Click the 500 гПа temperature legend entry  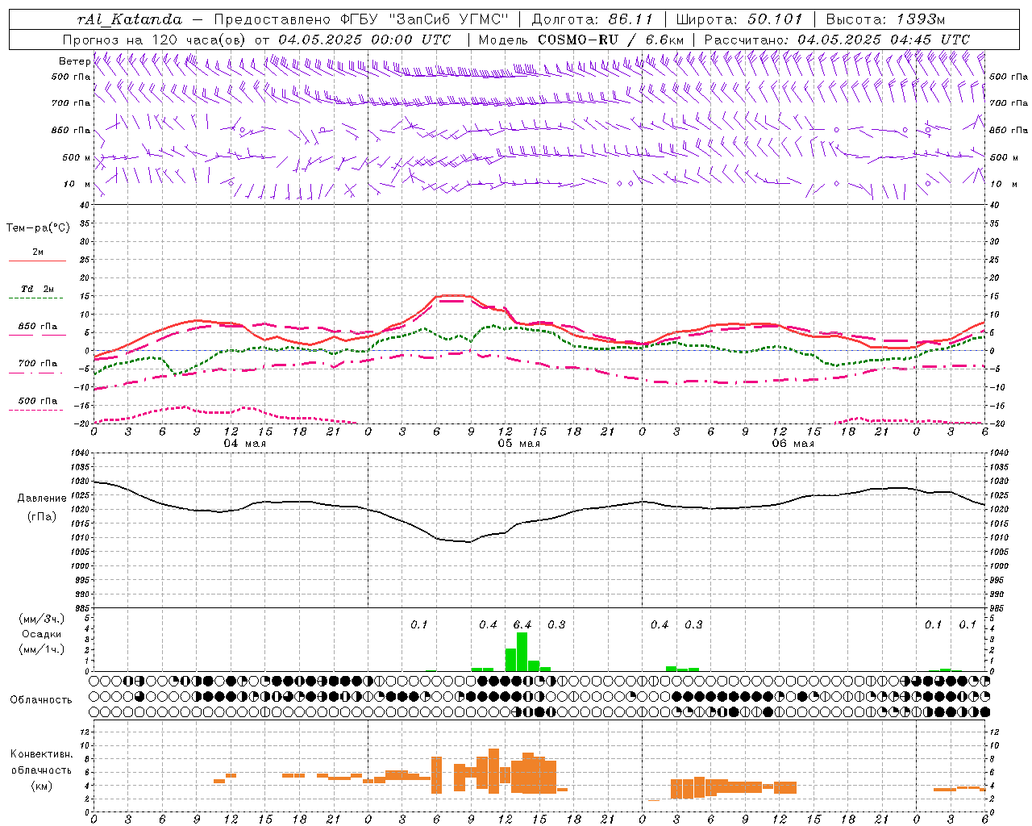tap(37, 401)
